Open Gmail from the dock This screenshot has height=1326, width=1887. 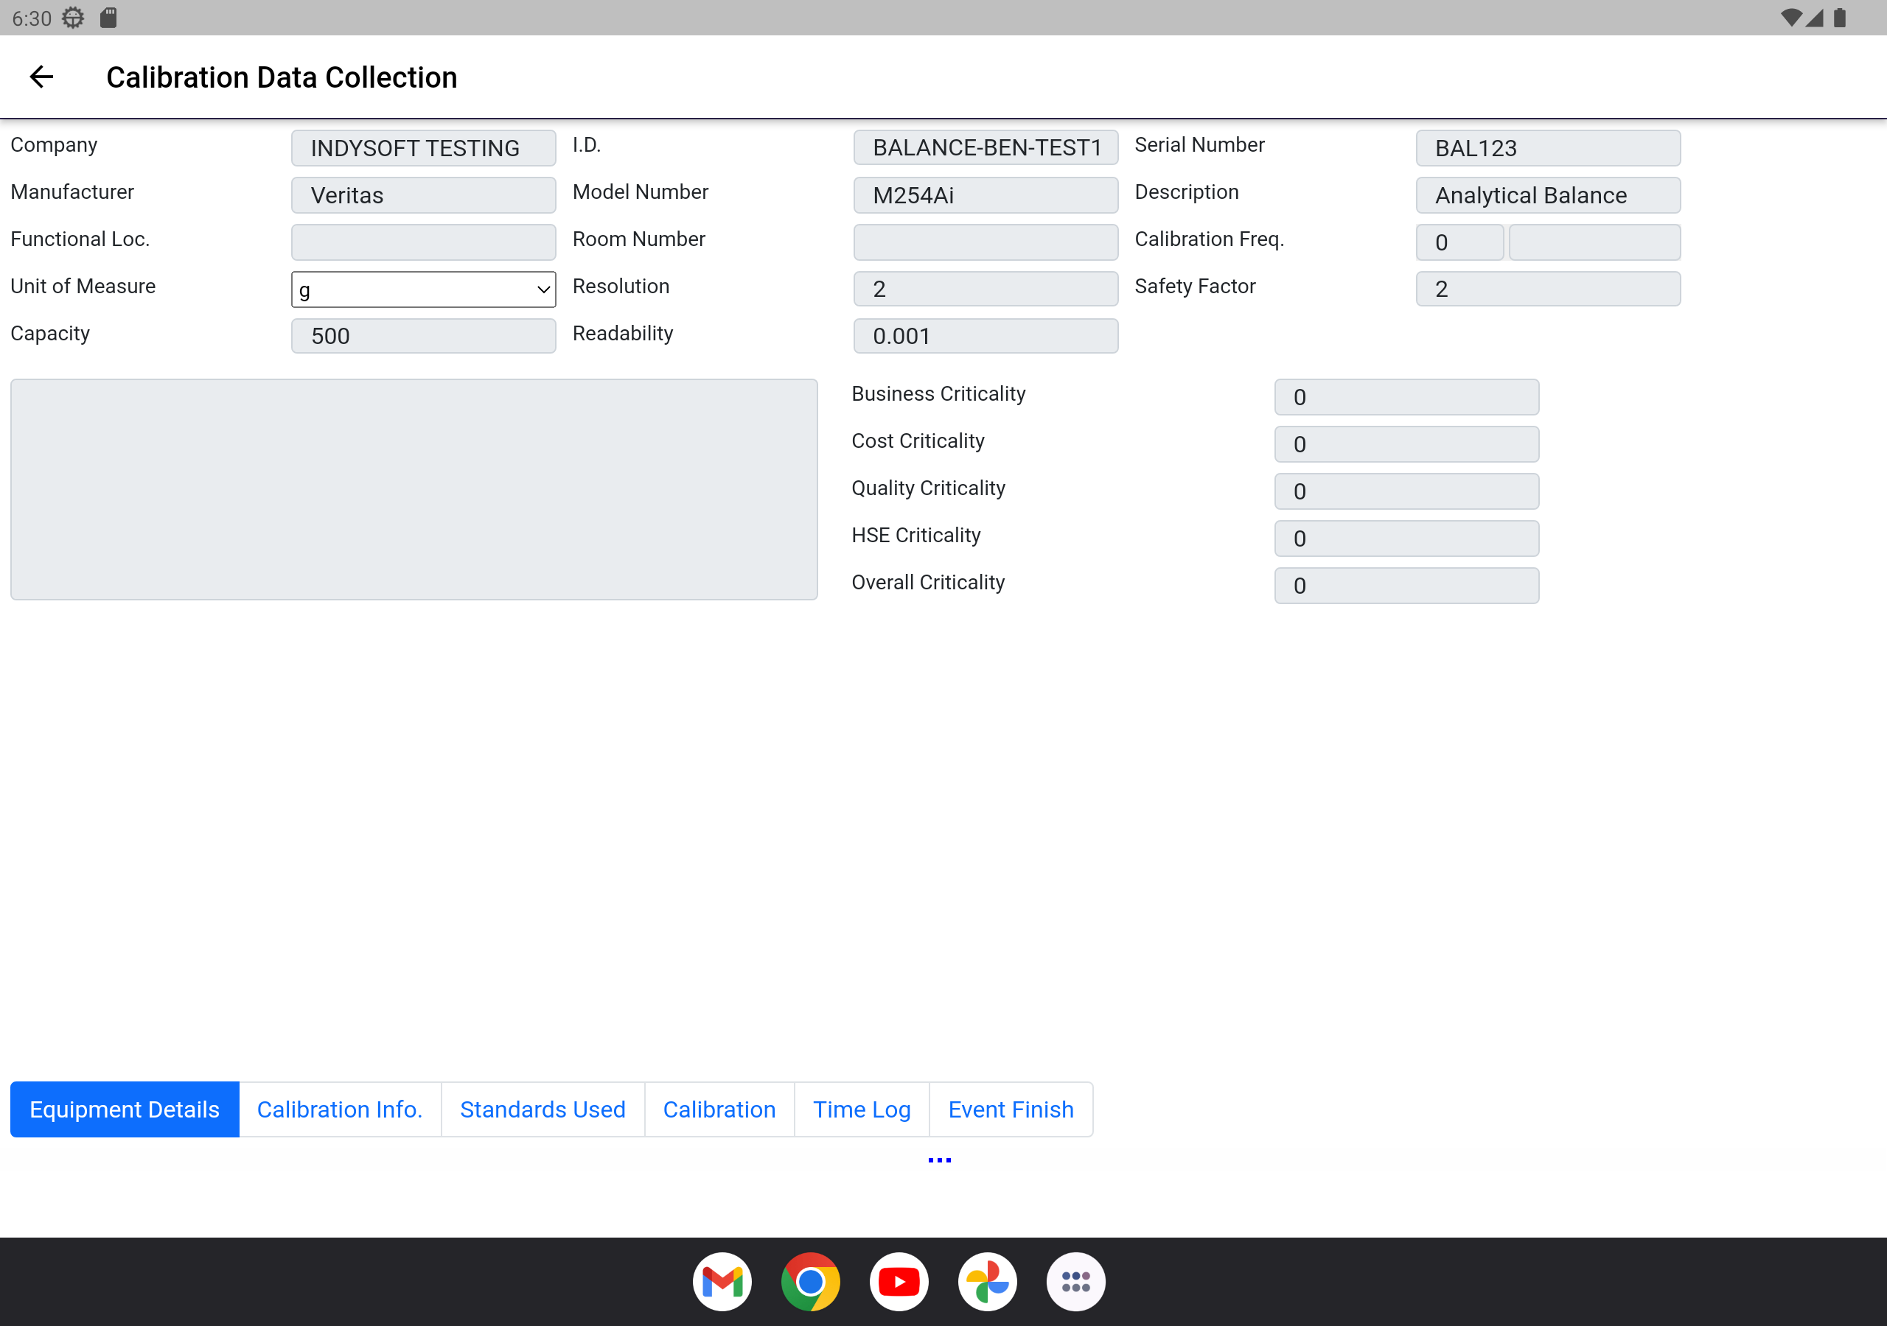pyautogui.click(x=722, y=1281)
